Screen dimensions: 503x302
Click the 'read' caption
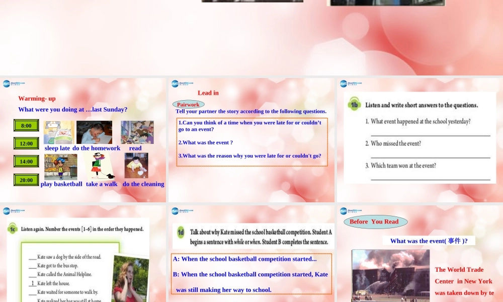tap(135, 148)
